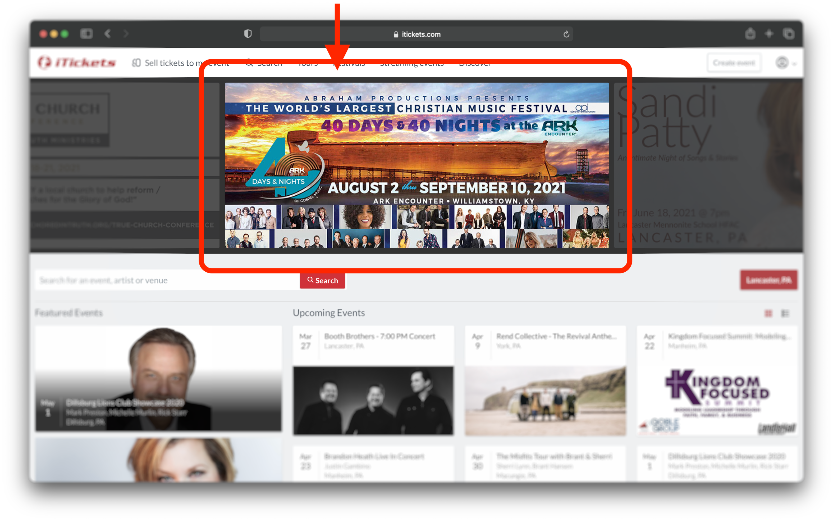Open the privacy shield icon in the toolbar

tap(248, 34)
